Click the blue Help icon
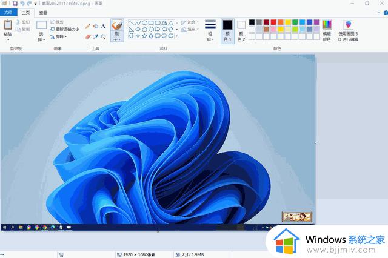Image resolution: width=388 pixels, height=258 pixels. pyautogui.click(x=386, y=13)
